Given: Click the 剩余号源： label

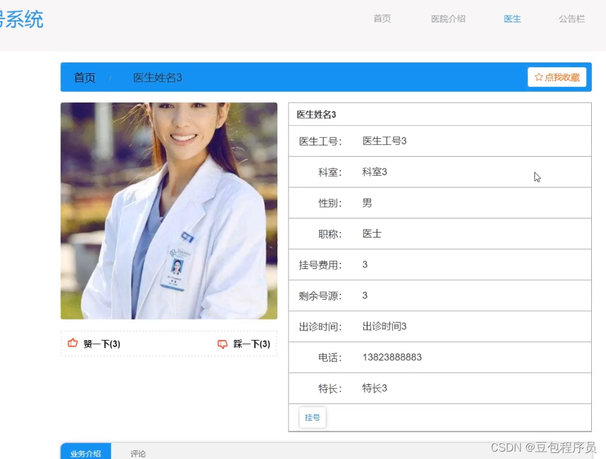Looking at the screenshot, I should 321,296.
